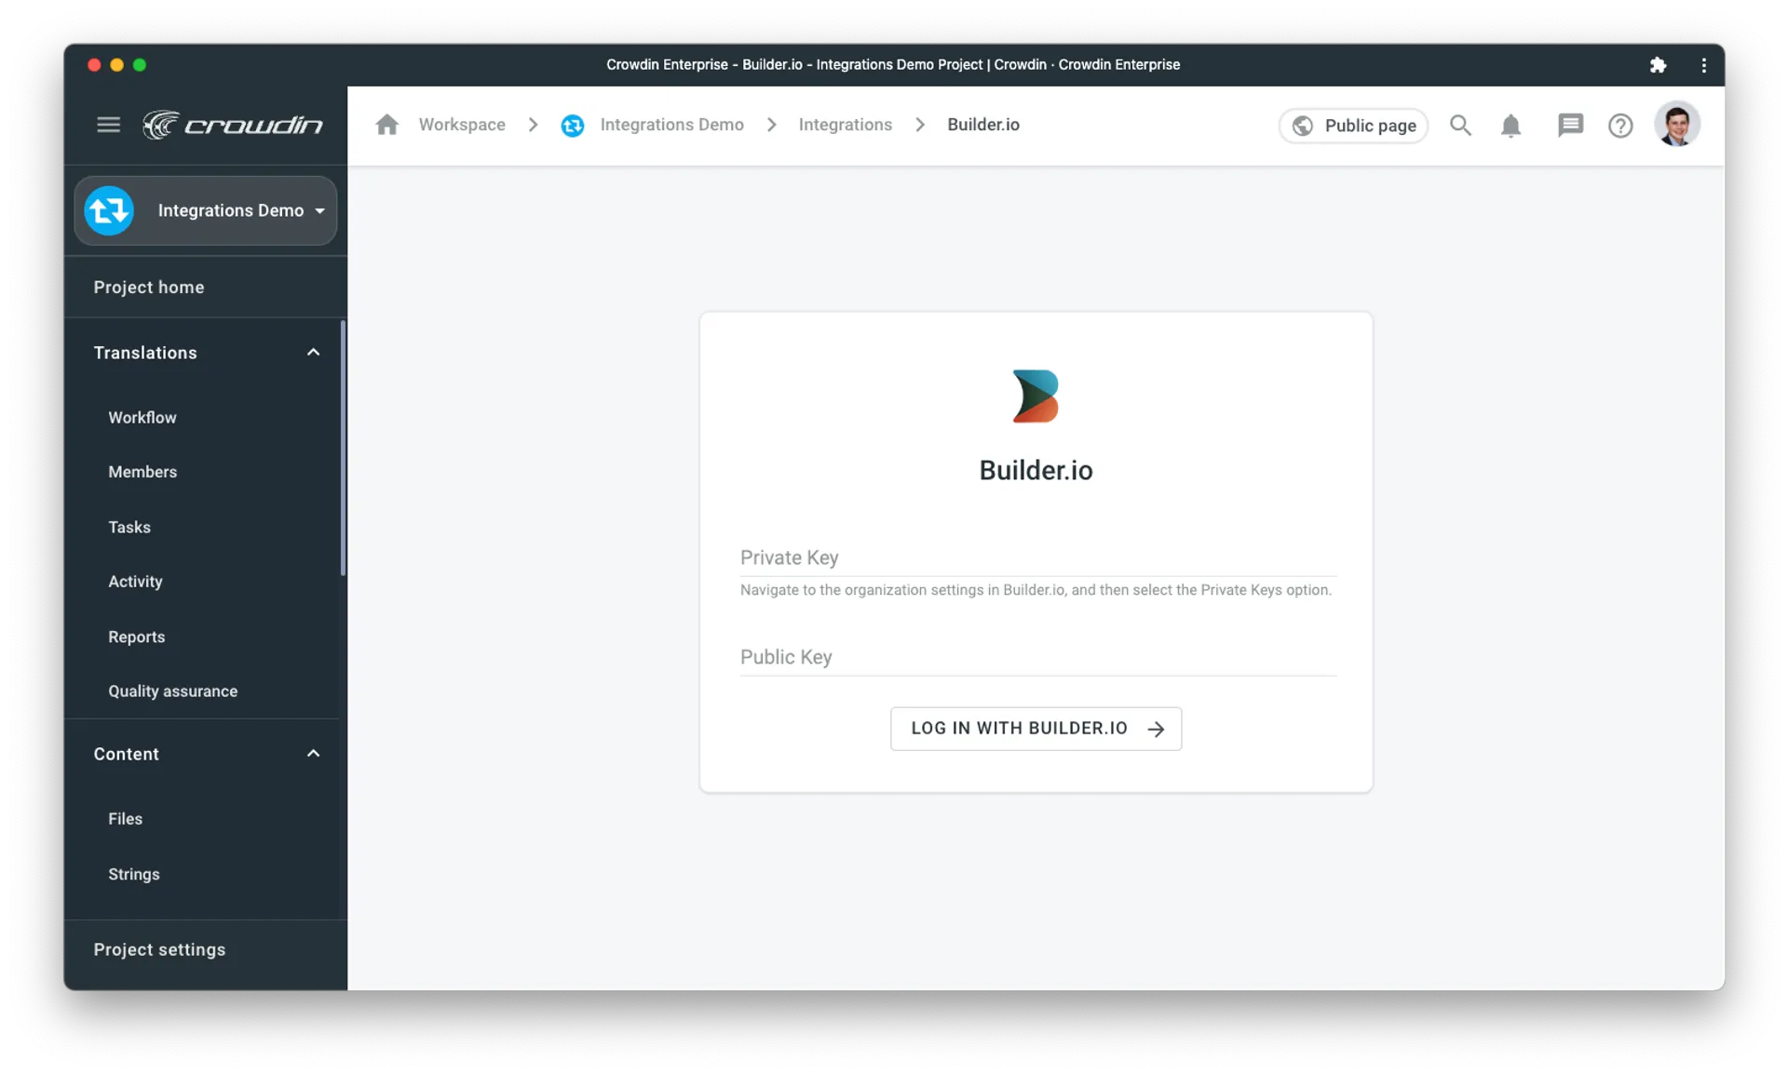The image size is (1788, 1074).
Task: Click the Crowdin logo
Action: tap(233, 125)
